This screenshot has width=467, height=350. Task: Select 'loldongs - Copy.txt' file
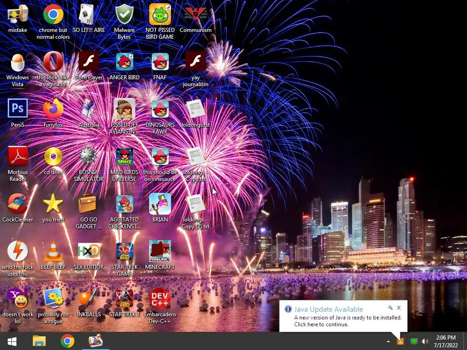196,156
